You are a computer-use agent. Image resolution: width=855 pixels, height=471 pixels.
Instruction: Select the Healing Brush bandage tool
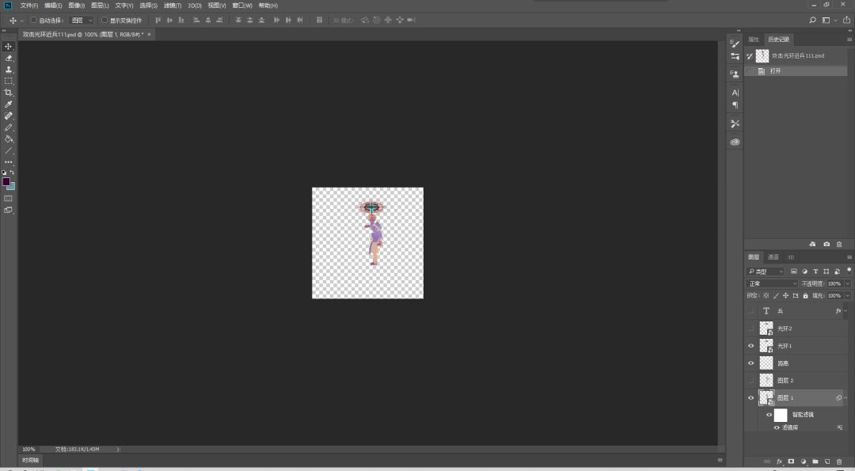(x=8, y=116)
